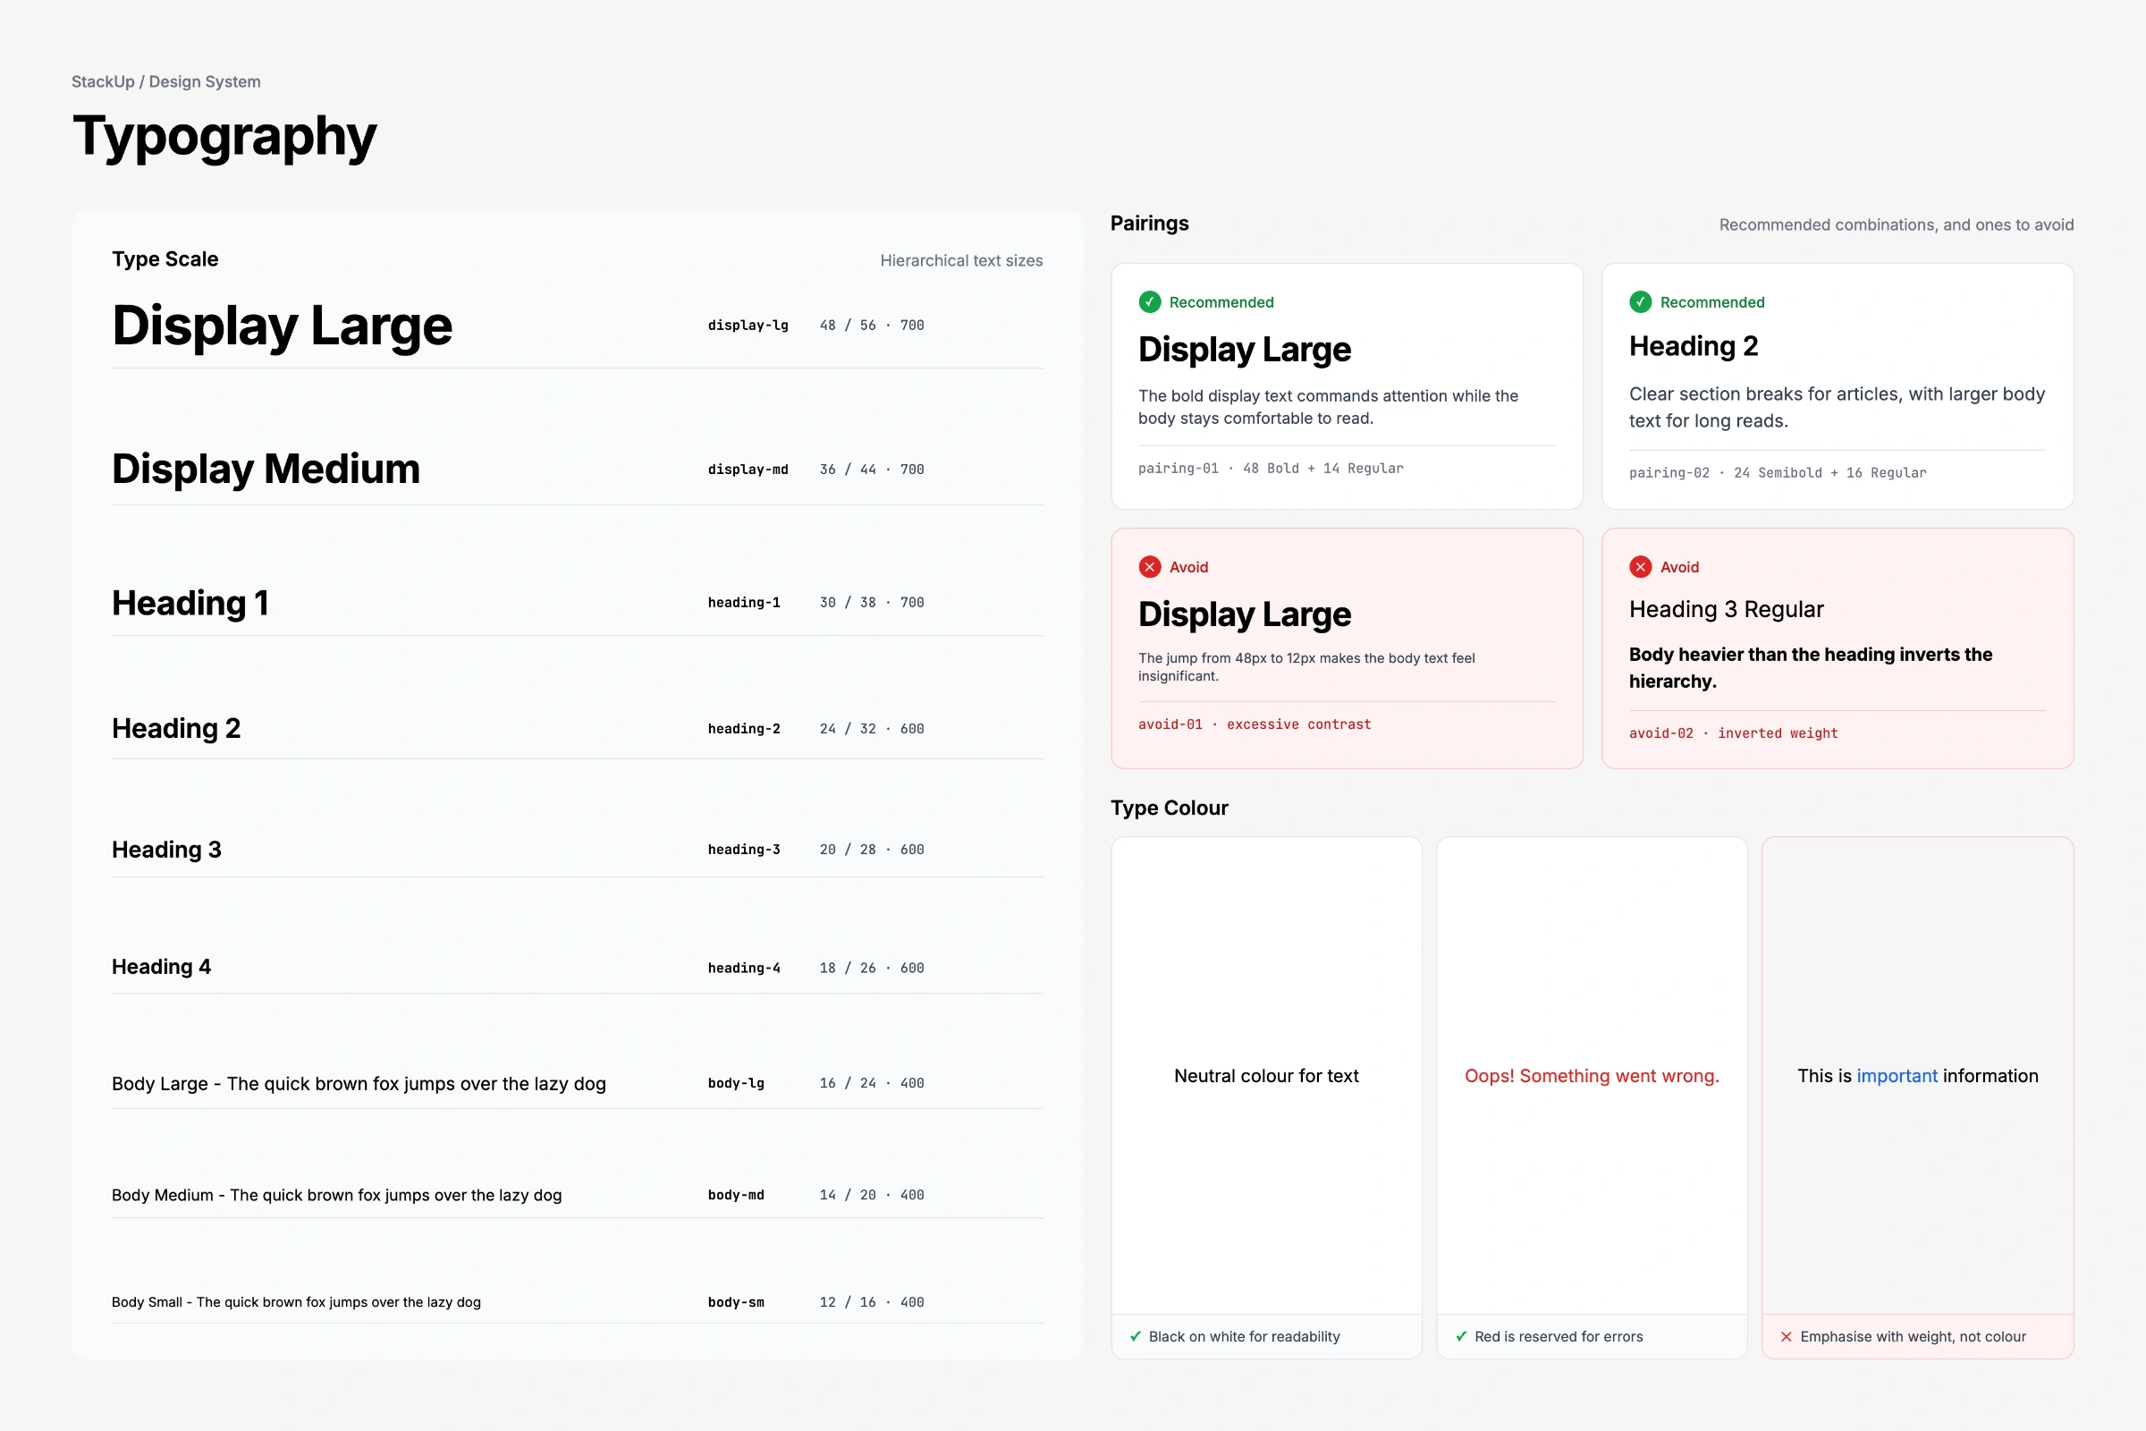Click 'pairing-02 · 24 Semibold + 16 Regular' caption

(x=1778, y=473)
